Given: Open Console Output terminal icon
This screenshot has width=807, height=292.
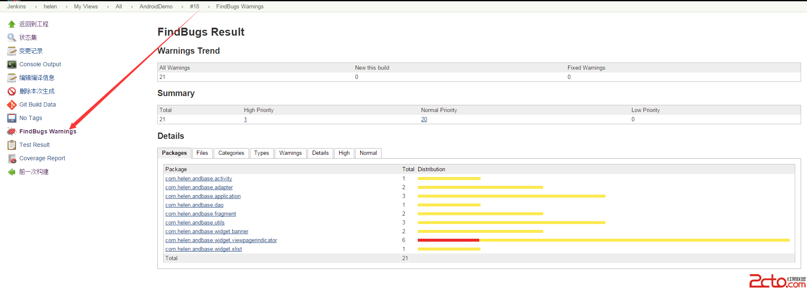Looking at the screenshot, I should 12,65.
